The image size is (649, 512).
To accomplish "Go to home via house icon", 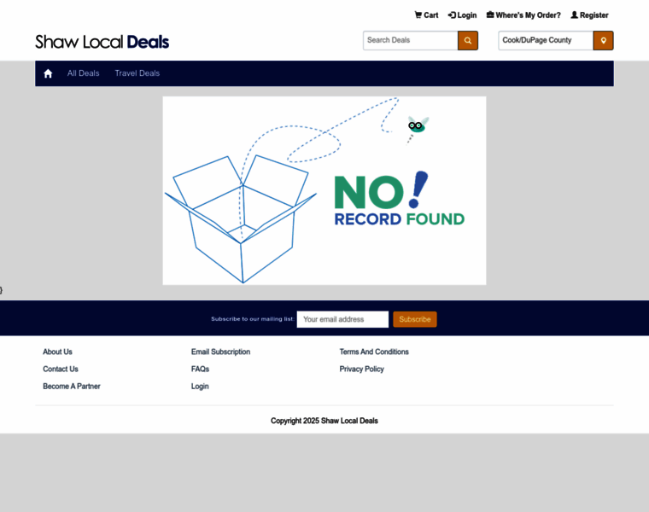I will click(x=48, y=73).
